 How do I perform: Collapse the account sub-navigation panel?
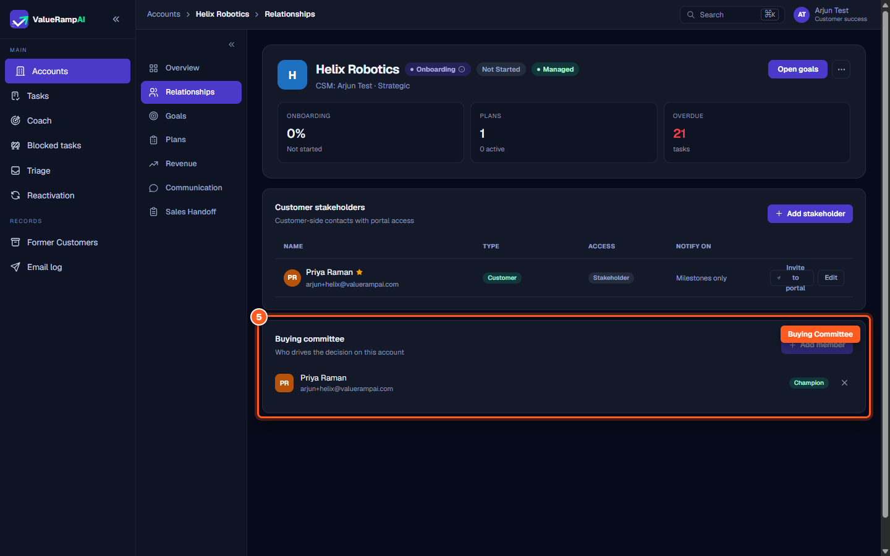(x=232, y=44)
